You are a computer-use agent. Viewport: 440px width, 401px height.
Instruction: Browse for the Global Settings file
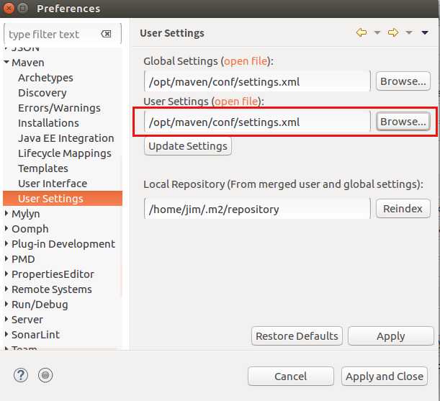click(403, 81)
